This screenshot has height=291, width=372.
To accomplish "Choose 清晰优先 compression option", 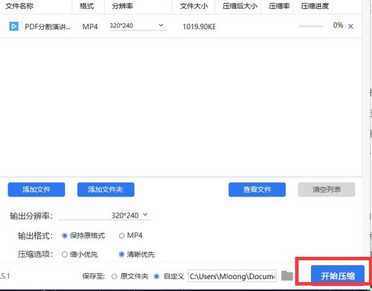I will tap(121, 255).
